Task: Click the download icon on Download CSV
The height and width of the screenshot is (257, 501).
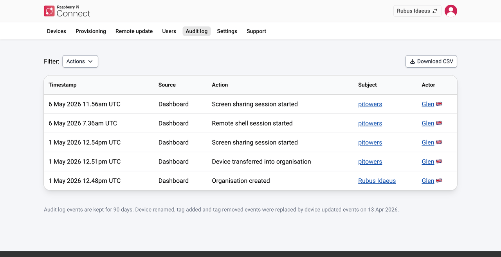Action: coord(412,61)
